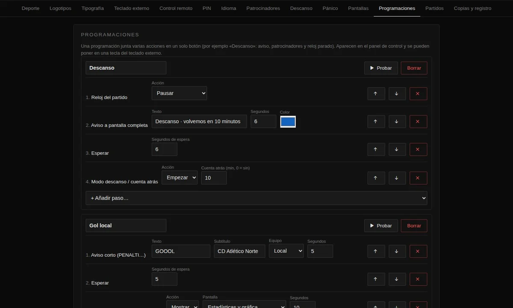Pick the blue Color swatch for the aviso
The width and height of the screenshot is (513, 308).
[x=288, y=121]
